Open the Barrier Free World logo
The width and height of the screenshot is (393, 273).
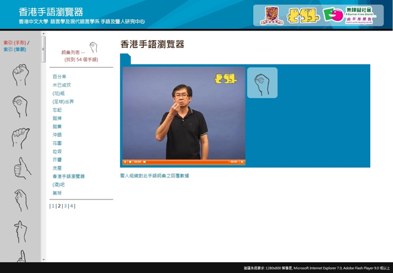click(x=349, y=16)
